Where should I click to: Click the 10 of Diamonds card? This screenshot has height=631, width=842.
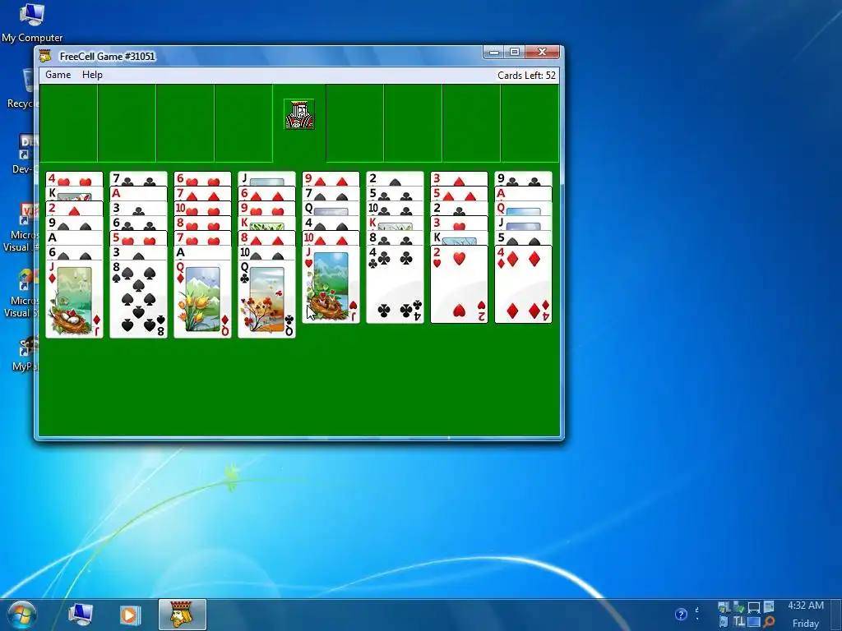[331, 238]
